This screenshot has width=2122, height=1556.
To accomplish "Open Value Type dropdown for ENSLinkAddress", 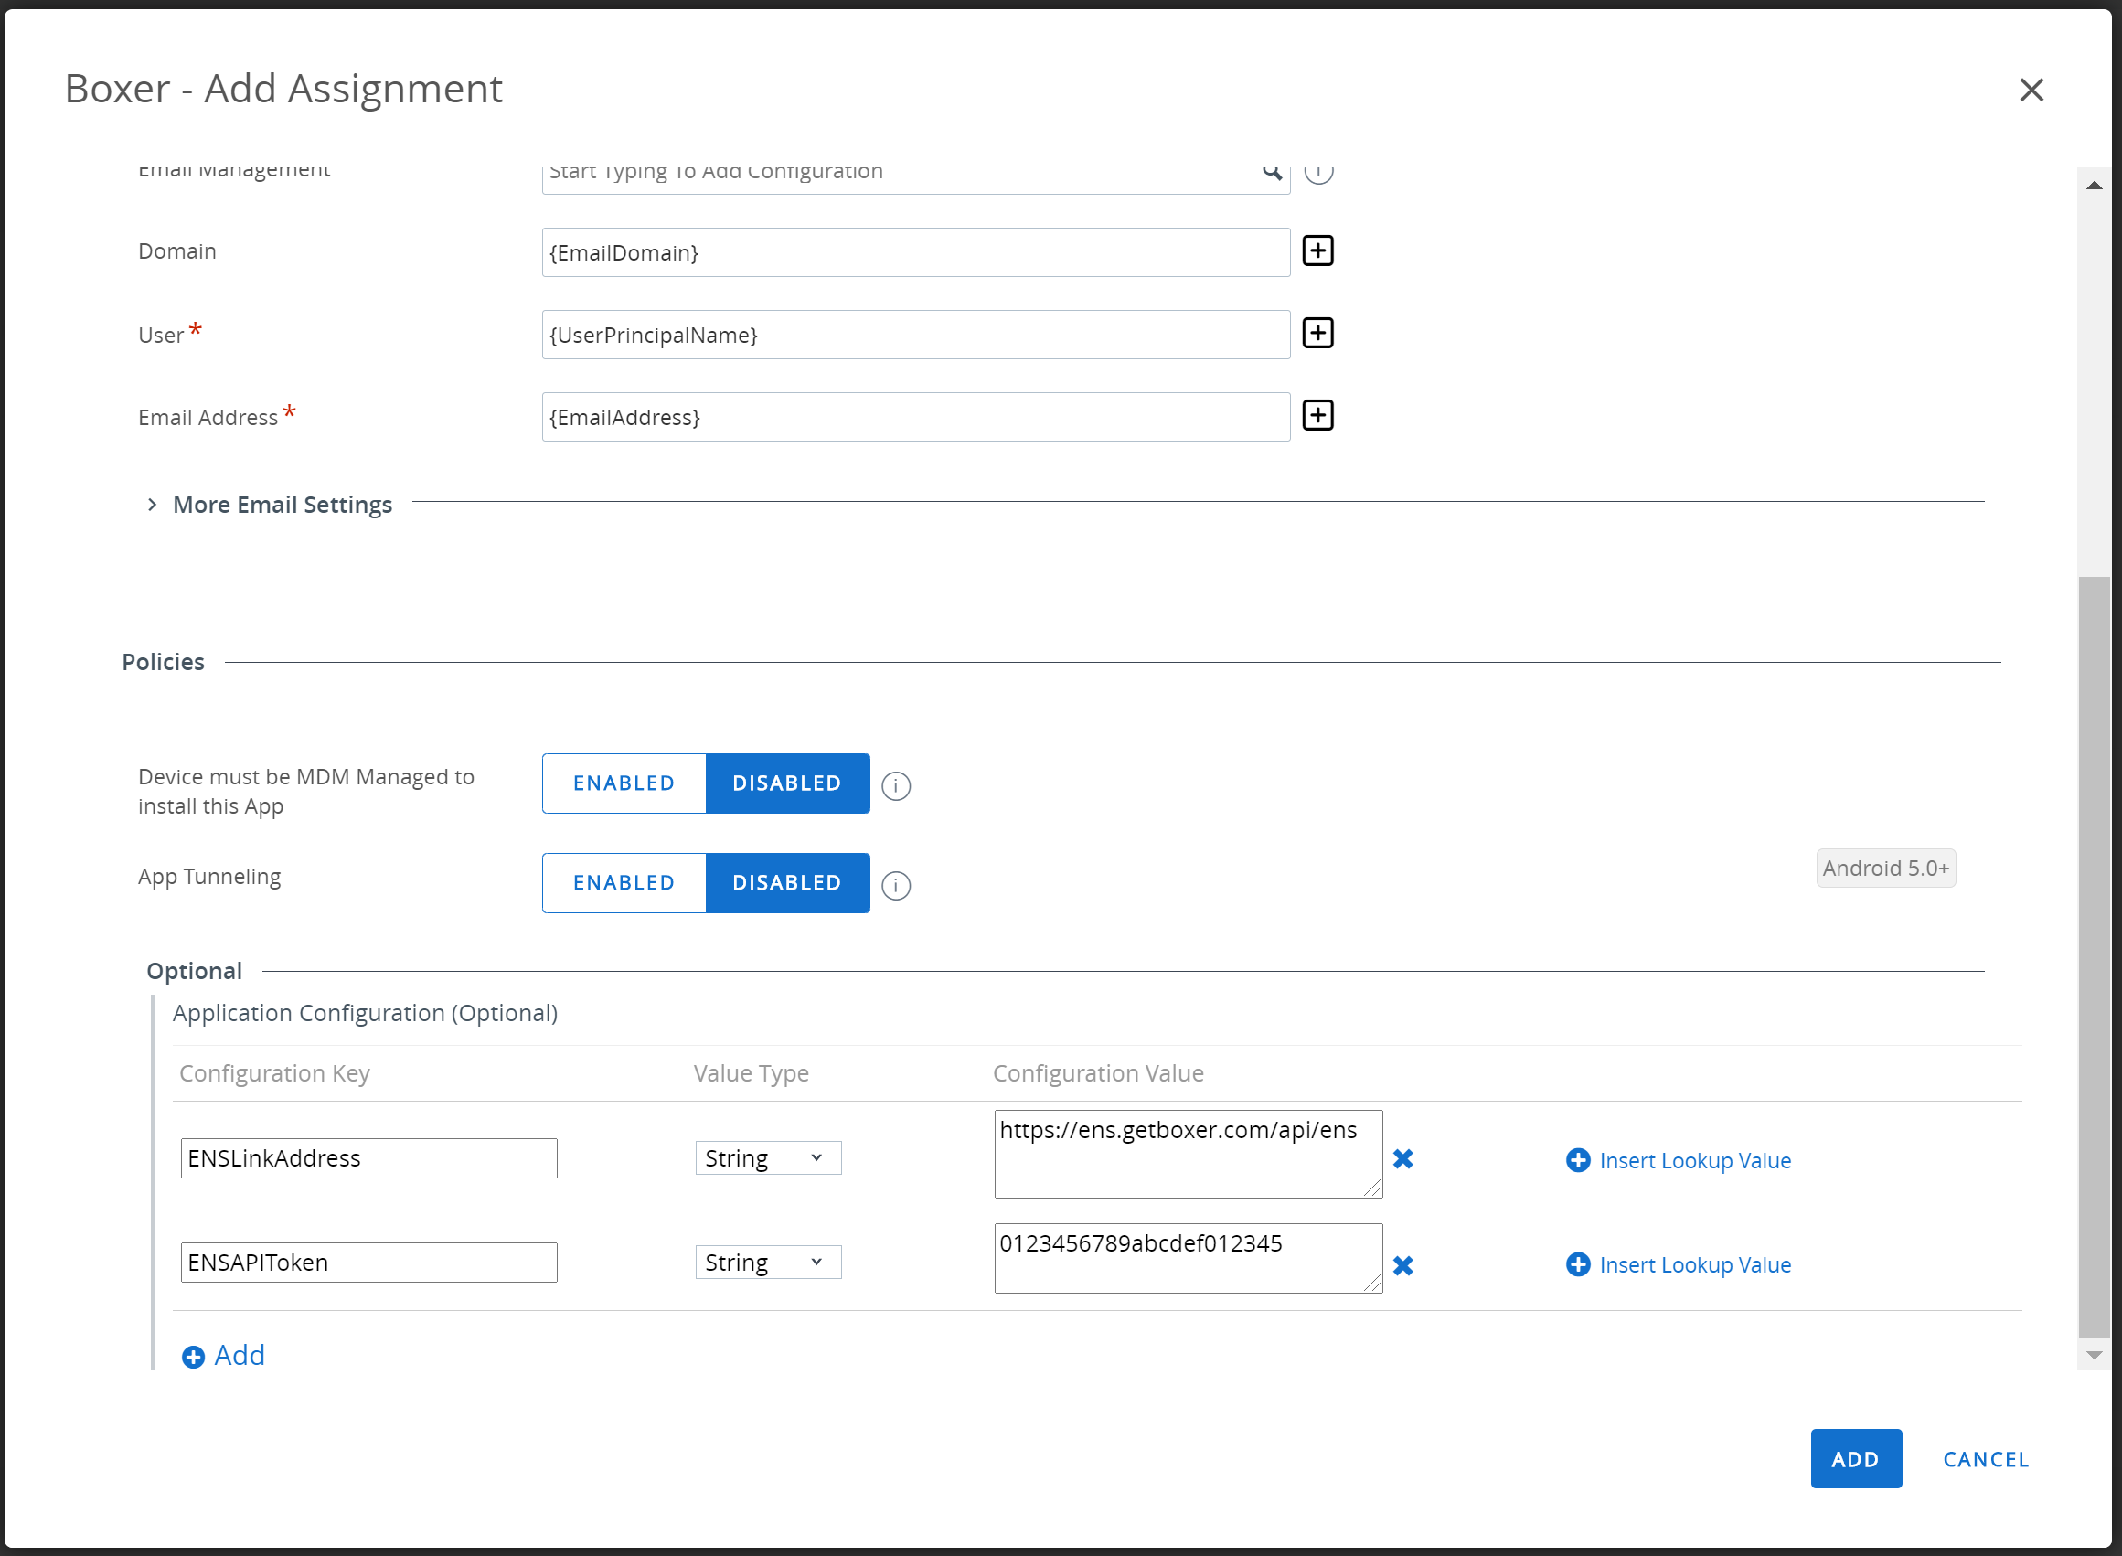I will (x=768, y=1157).
